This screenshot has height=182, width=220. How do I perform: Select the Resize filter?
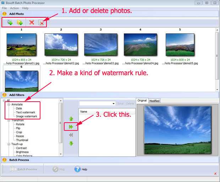(20, 136)
